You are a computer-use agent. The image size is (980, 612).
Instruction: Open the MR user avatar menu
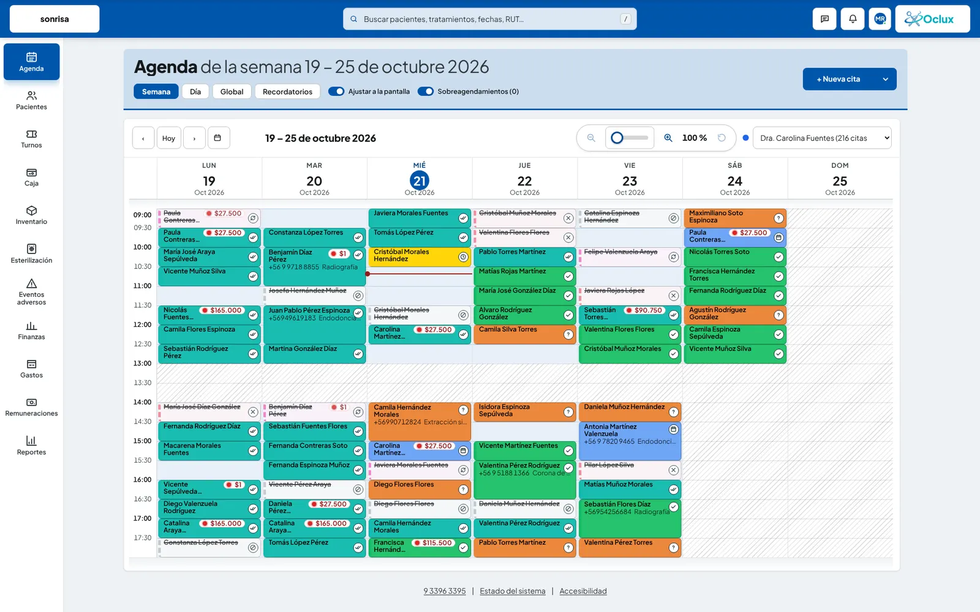click(880, 19)
